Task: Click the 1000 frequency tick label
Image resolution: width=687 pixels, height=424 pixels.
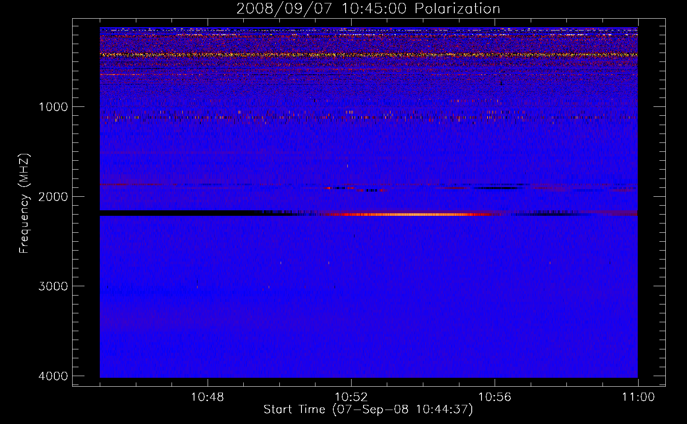Action: pos(53,106)
